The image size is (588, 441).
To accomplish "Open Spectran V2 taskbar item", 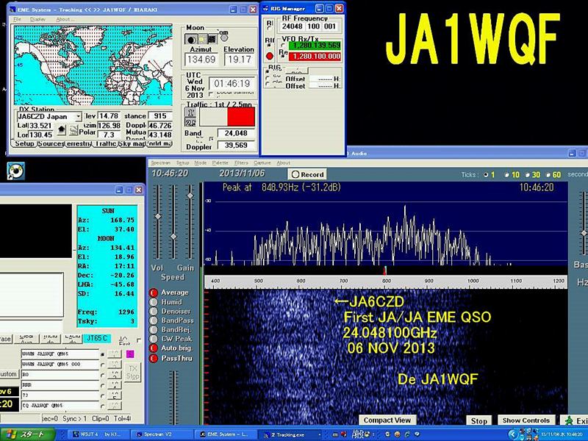I will 161,434.
